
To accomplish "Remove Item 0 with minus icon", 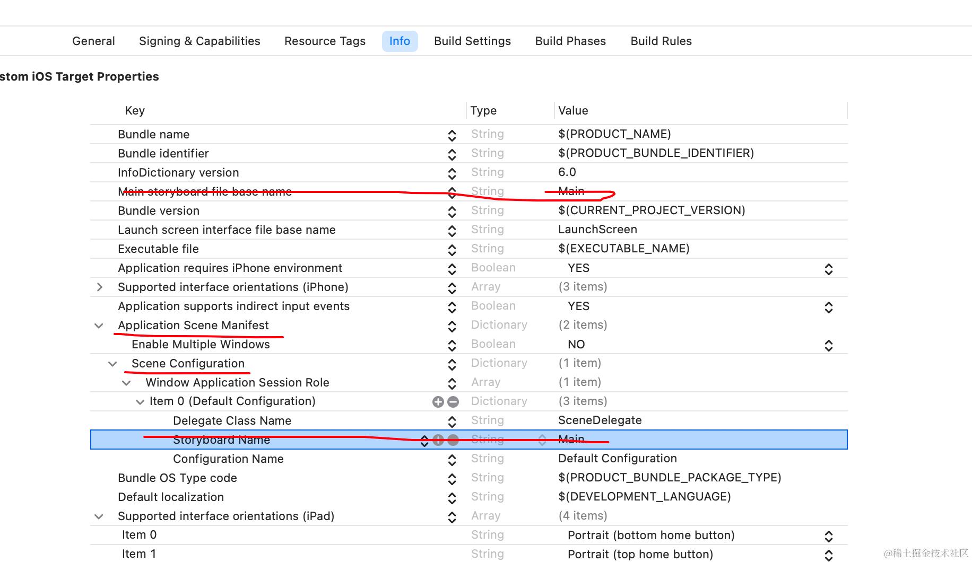I will (453, 402).
